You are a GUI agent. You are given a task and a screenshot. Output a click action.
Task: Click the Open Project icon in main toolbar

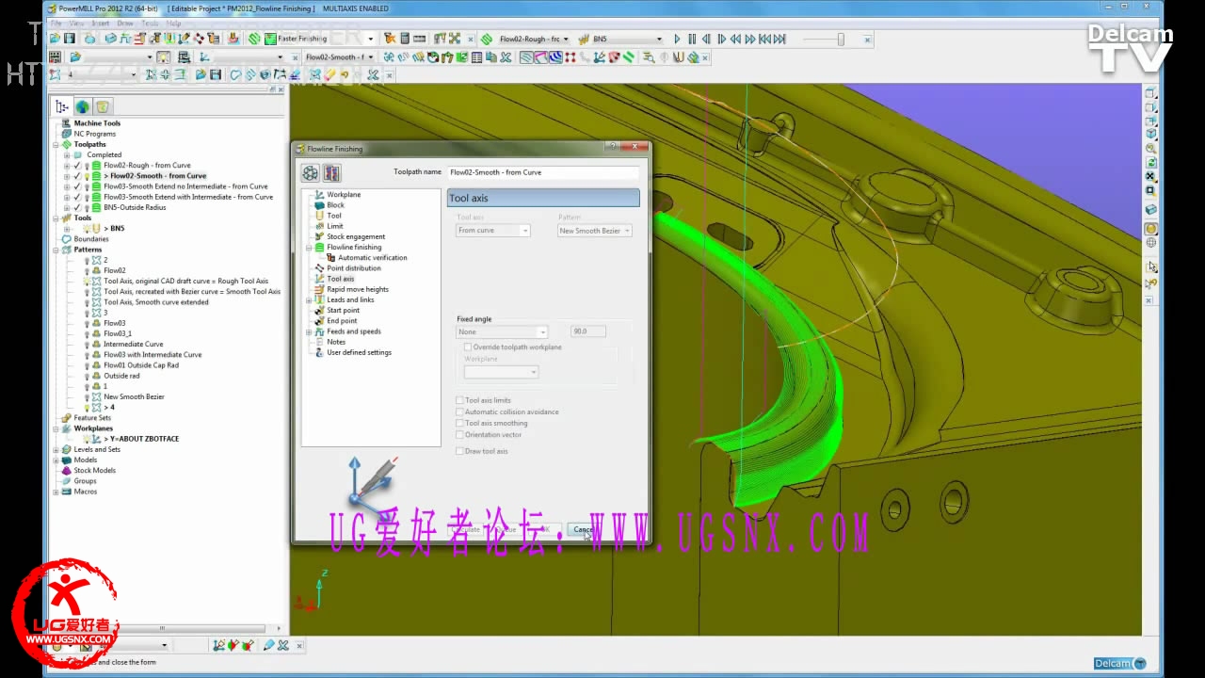(x=55, y=39)
